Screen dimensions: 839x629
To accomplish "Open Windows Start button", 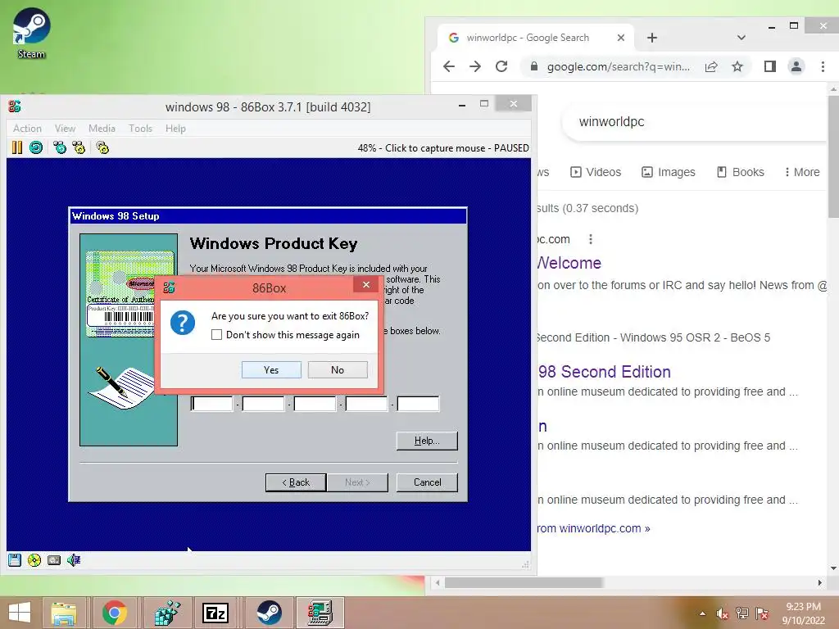I will [20, 613].
